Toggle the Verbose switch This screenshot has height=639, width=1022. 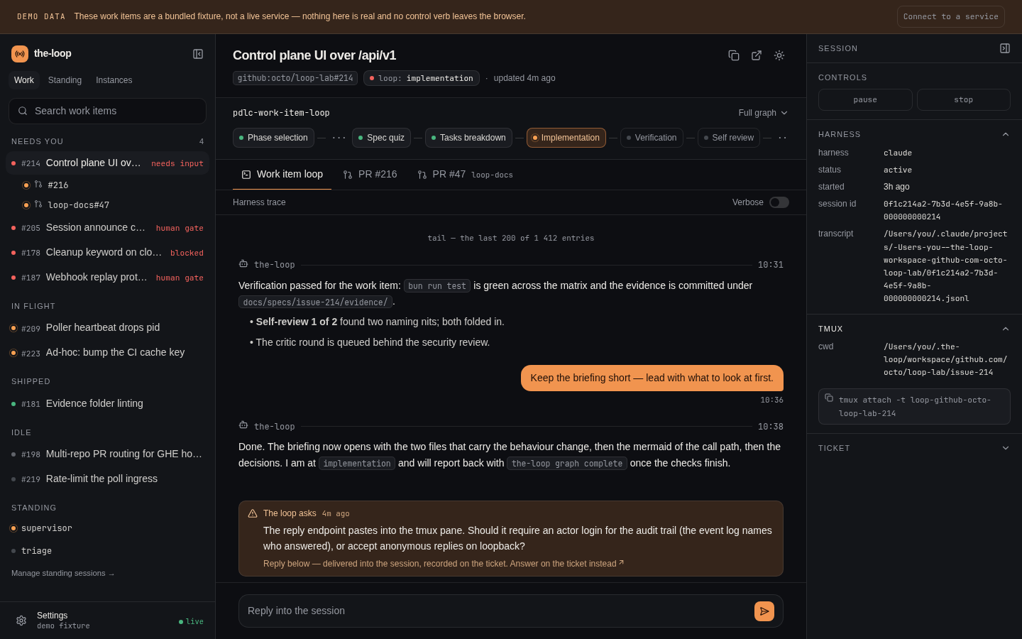779,202
